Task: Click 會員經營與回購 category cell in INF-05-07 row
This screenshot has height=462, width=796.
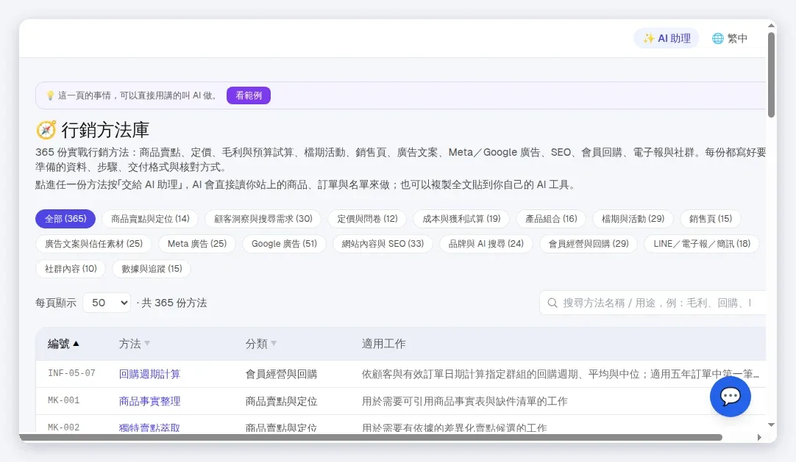Action: point(281,375)
